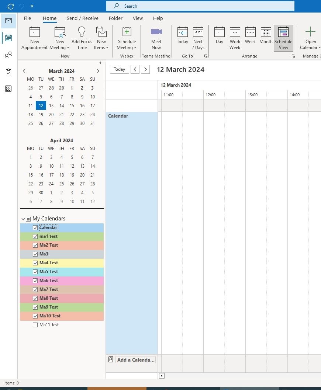Toggle the My Calendars group checkbox
The height and width of the screenshot is (390, 321).
28,219
